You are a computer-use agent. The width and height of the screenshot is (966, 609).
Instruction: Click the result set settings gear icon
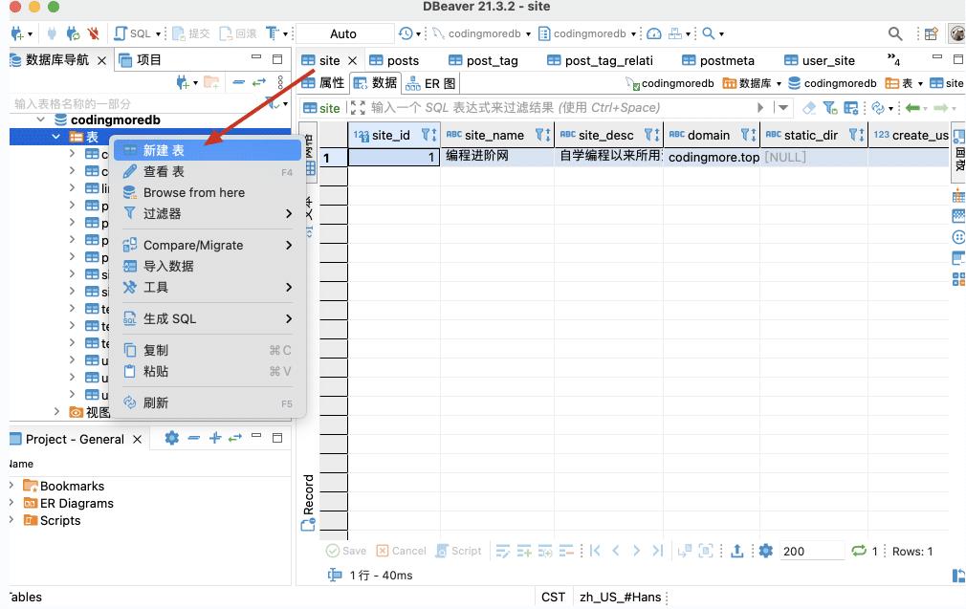point(765,551)
